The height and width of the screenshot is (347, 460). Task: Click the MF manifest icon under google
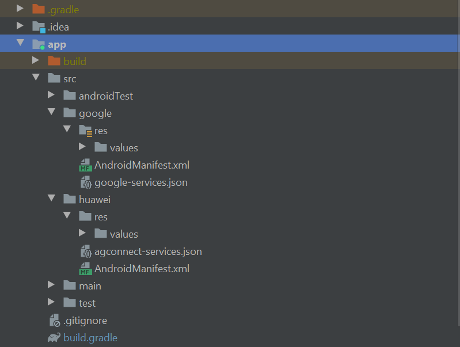pyautogui.click(x=85, y=165)
